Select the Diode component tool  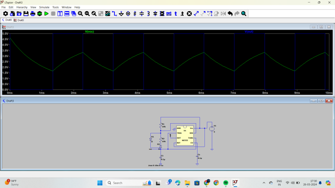tap(155, 14)
